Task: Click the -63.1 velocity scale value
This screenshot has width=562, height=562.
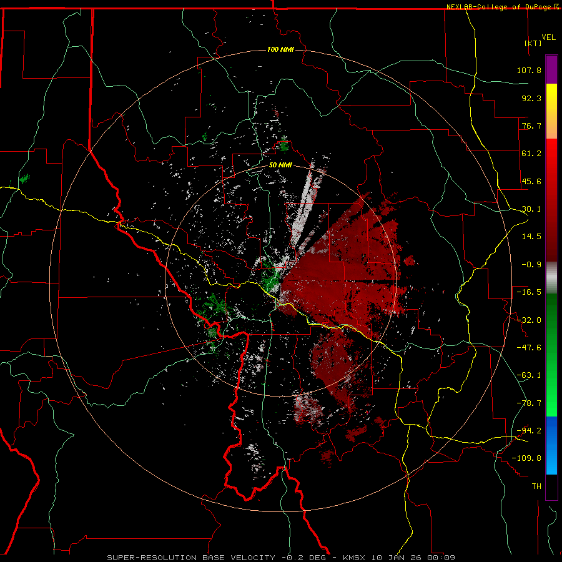Action: click(529, 375)
